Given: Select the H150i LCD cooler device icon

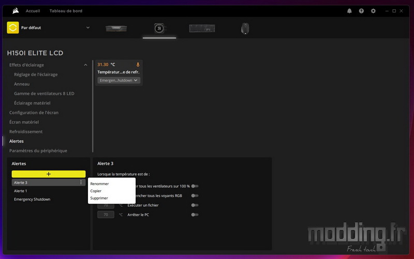Looking at the screenshot, I should (159, 28).
